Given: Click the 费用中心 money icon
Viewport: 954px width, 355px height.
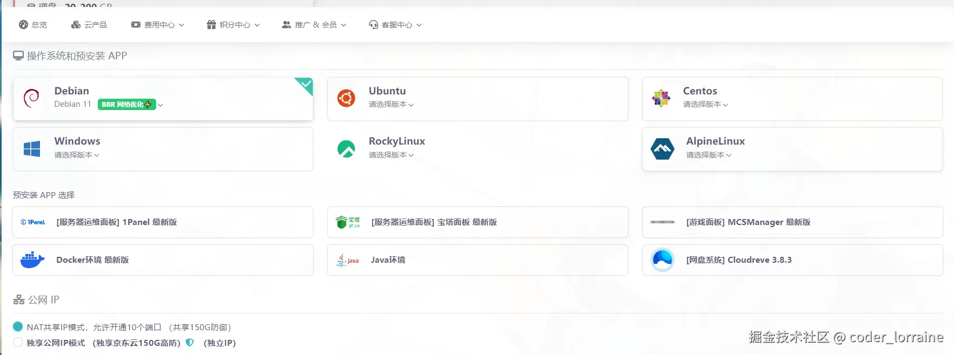Looking at the screenshot, I should pyautogui.click(x=136, y=25).
